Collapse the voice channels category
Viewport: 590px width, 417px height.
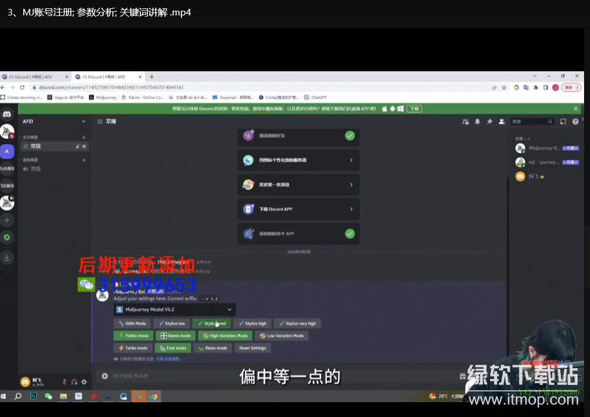click(29, 160)
